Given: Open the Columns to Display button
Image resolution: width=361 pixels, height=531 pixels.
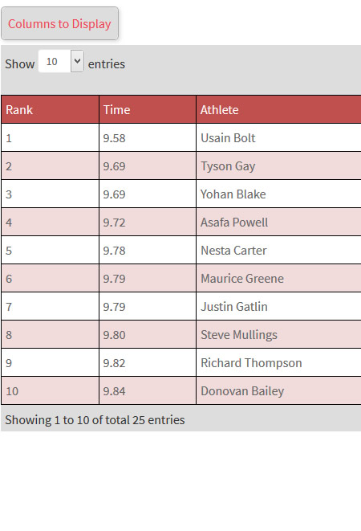Looking at the screenshot, I should (59, 23).
